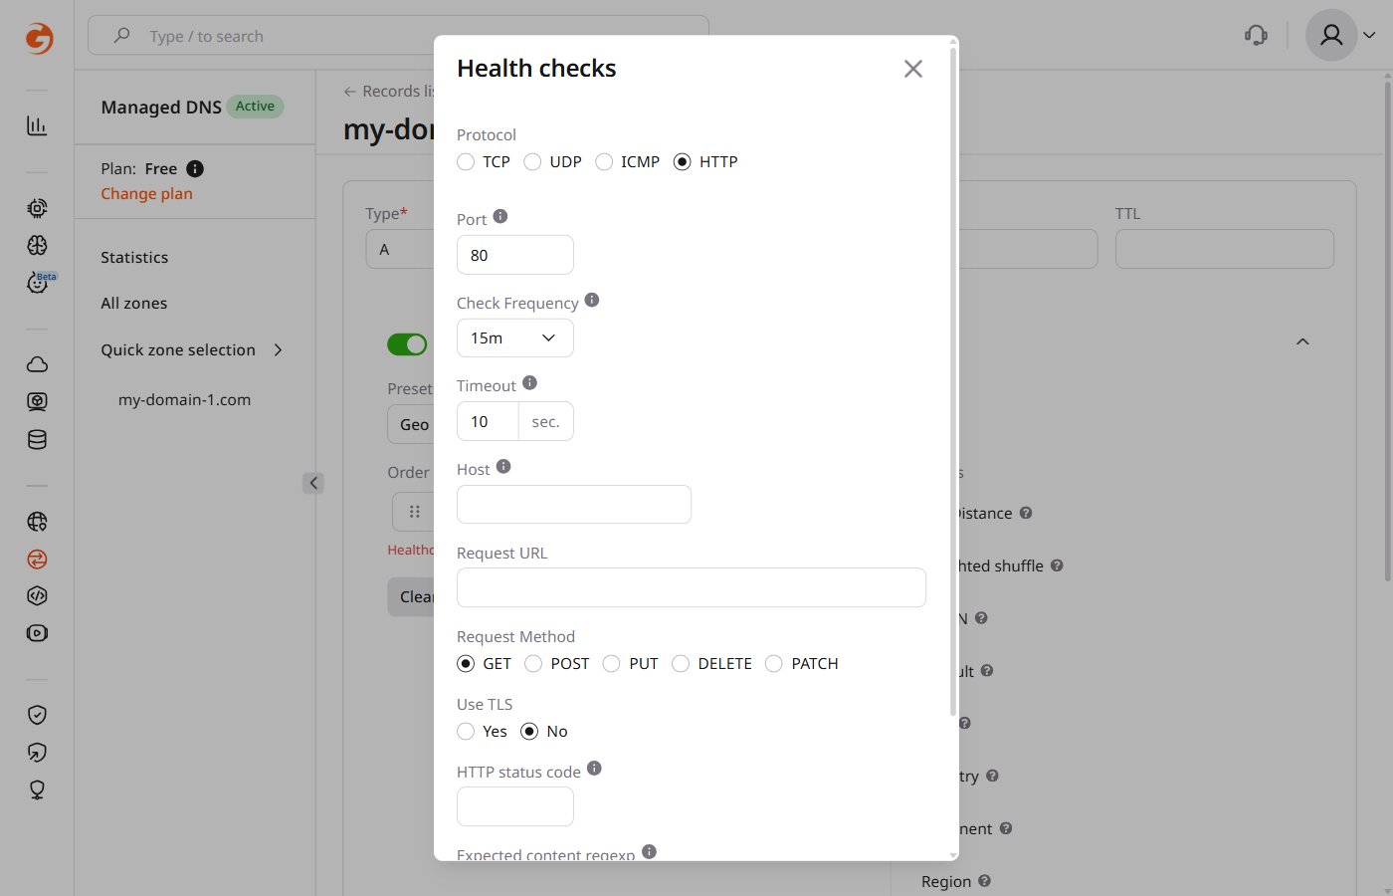Select the PUT request method
This screenshot has height=896, width=1393.
[612, 664]
